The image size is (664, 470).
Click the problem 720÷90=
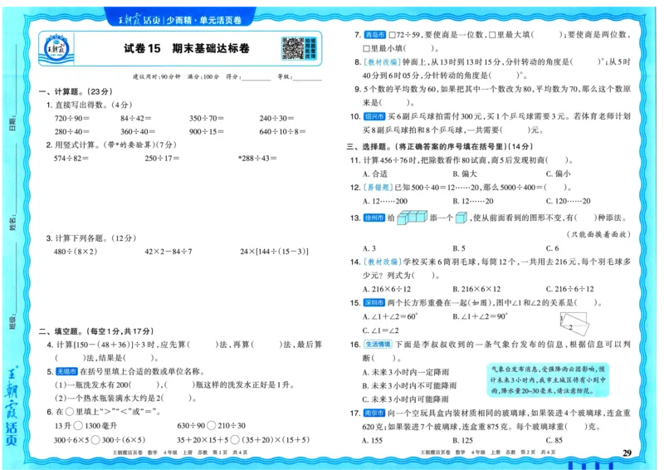pos(71,118)
